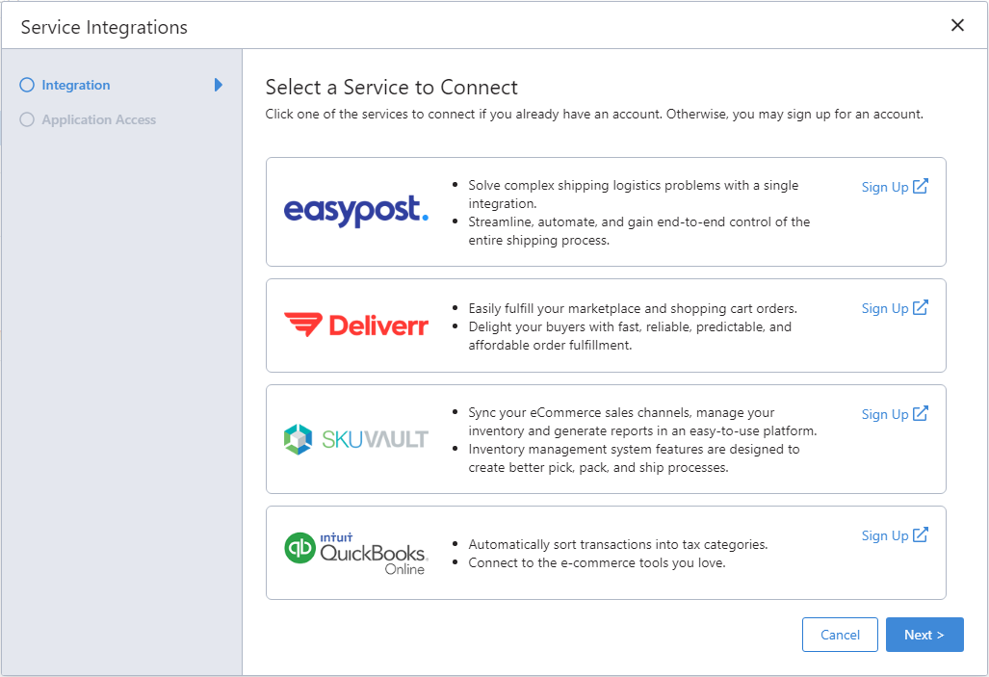Open the external-link icon beside SkuVault Sign Up
The height and width of the screenshot is (677, 989).
[x=922, y=412]
